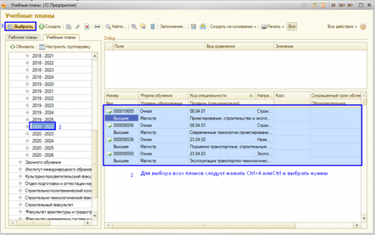
Task: Expand the 2018 - 2024 tree node
Action: [27, 77]
